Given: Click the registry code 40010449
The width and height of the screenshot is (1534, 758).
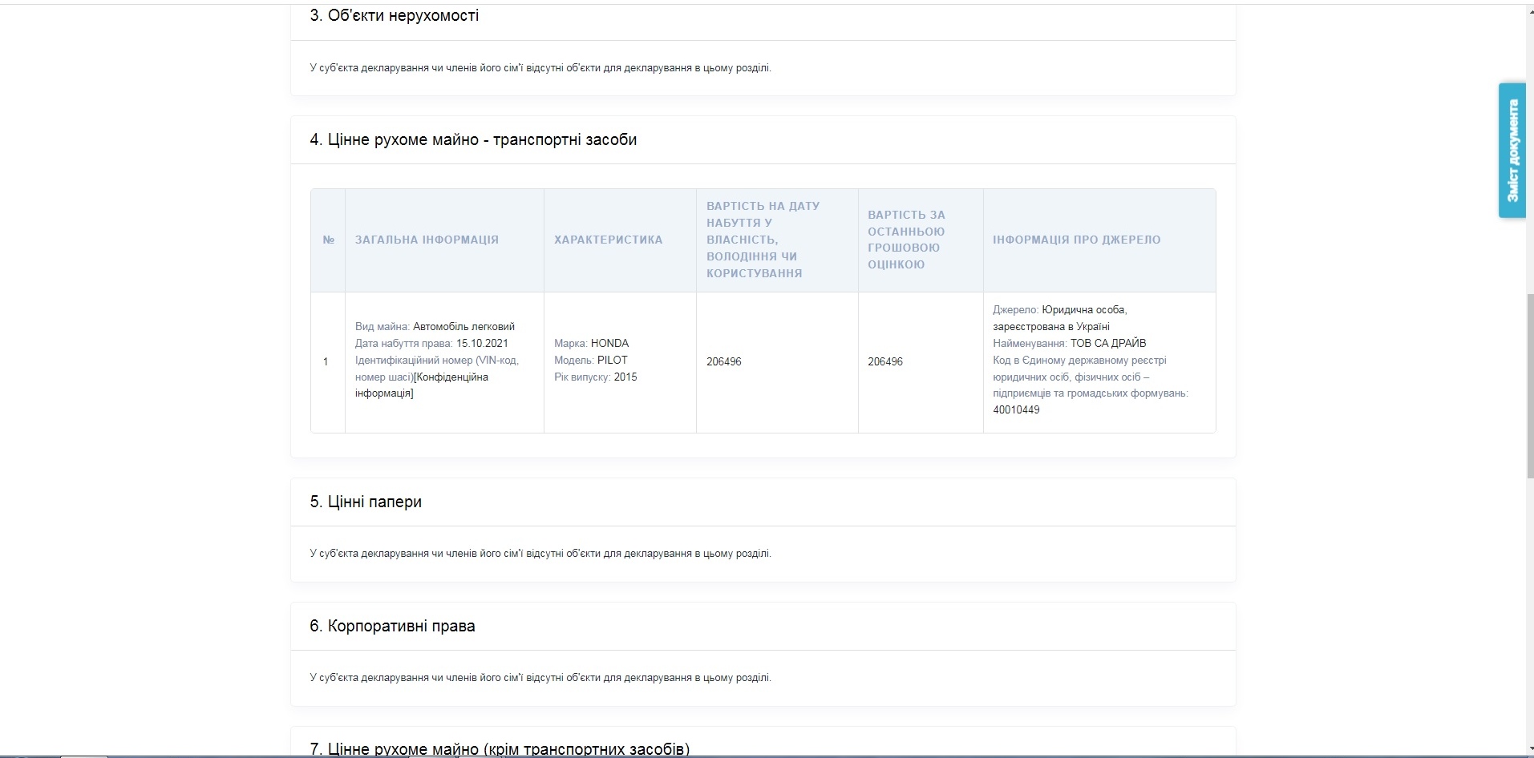Looking at the screenshot, I should click(x=1016, y=409).
